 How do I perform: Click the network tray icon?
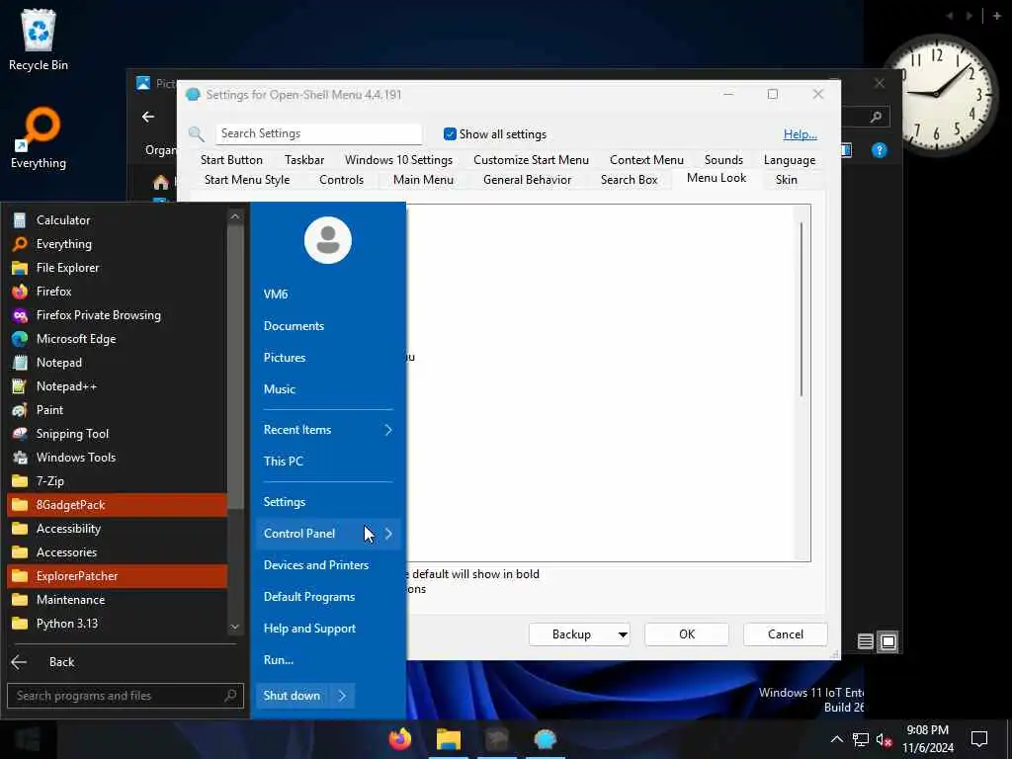861,739
